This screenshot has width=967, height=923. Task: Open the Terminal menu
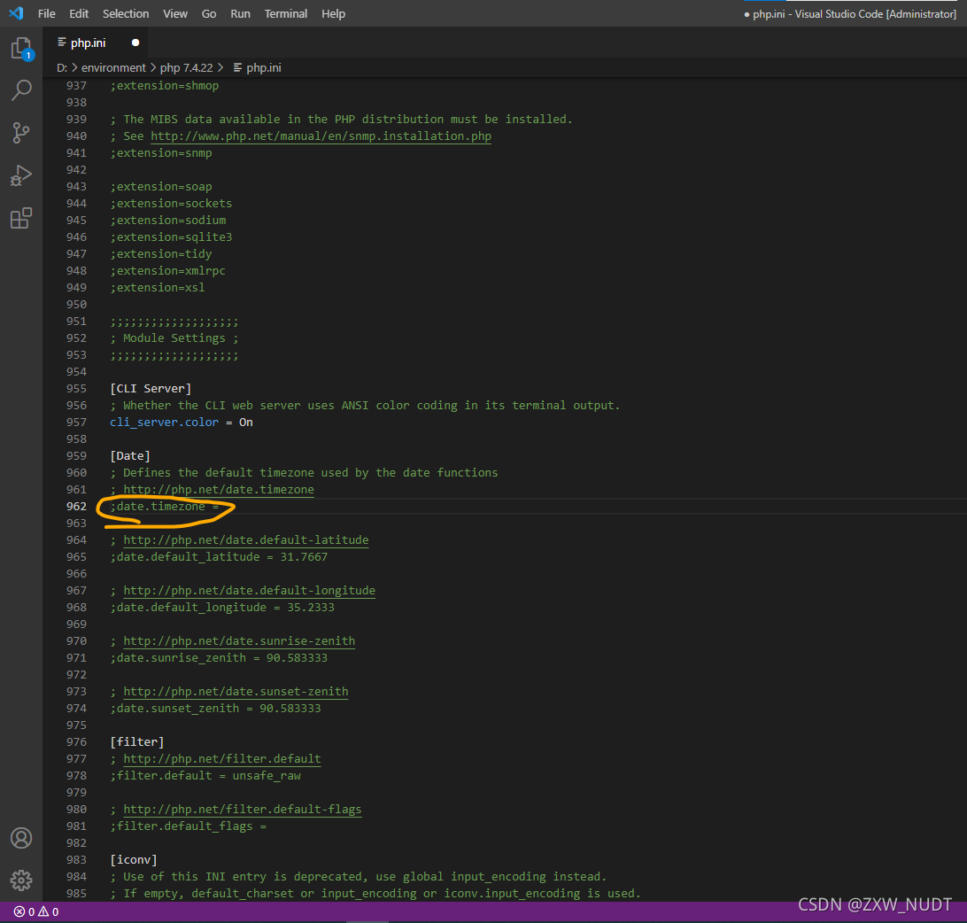click(285, 13)
